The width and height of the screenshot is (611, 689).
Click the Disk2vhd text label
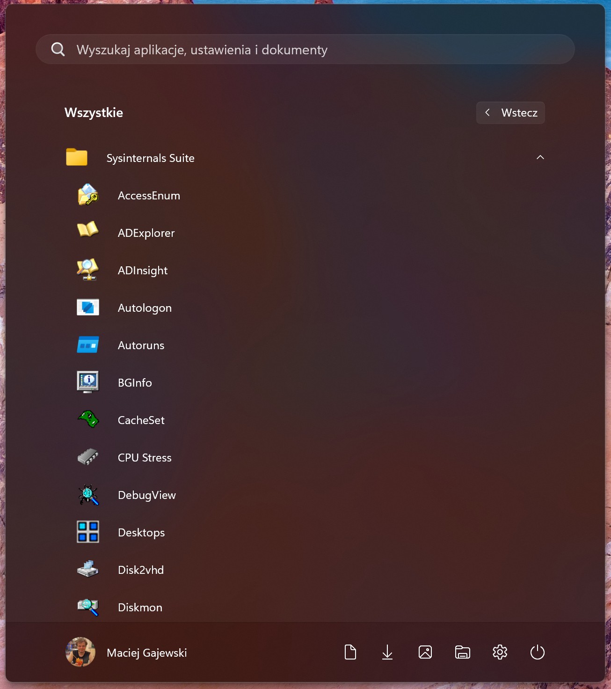point(141,570)
